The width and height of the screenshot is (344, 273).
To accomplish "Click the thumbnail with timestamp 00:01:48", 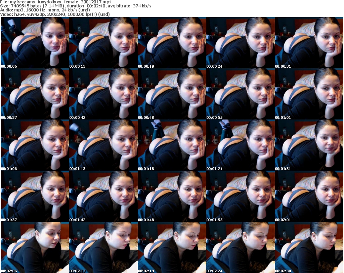I will click(172, 196).
